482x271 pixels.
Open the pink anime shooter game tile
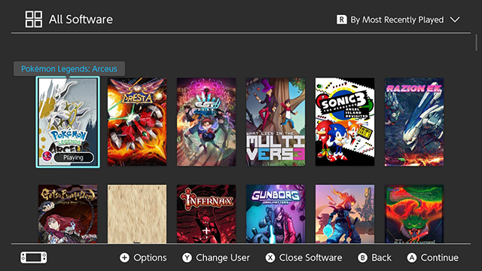tap(206, 122)
